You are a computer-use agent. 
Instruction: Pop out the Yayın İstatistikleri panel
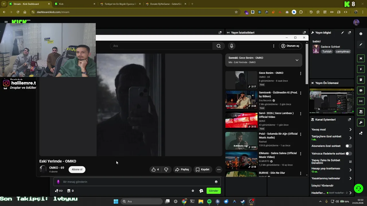[304, 33]
